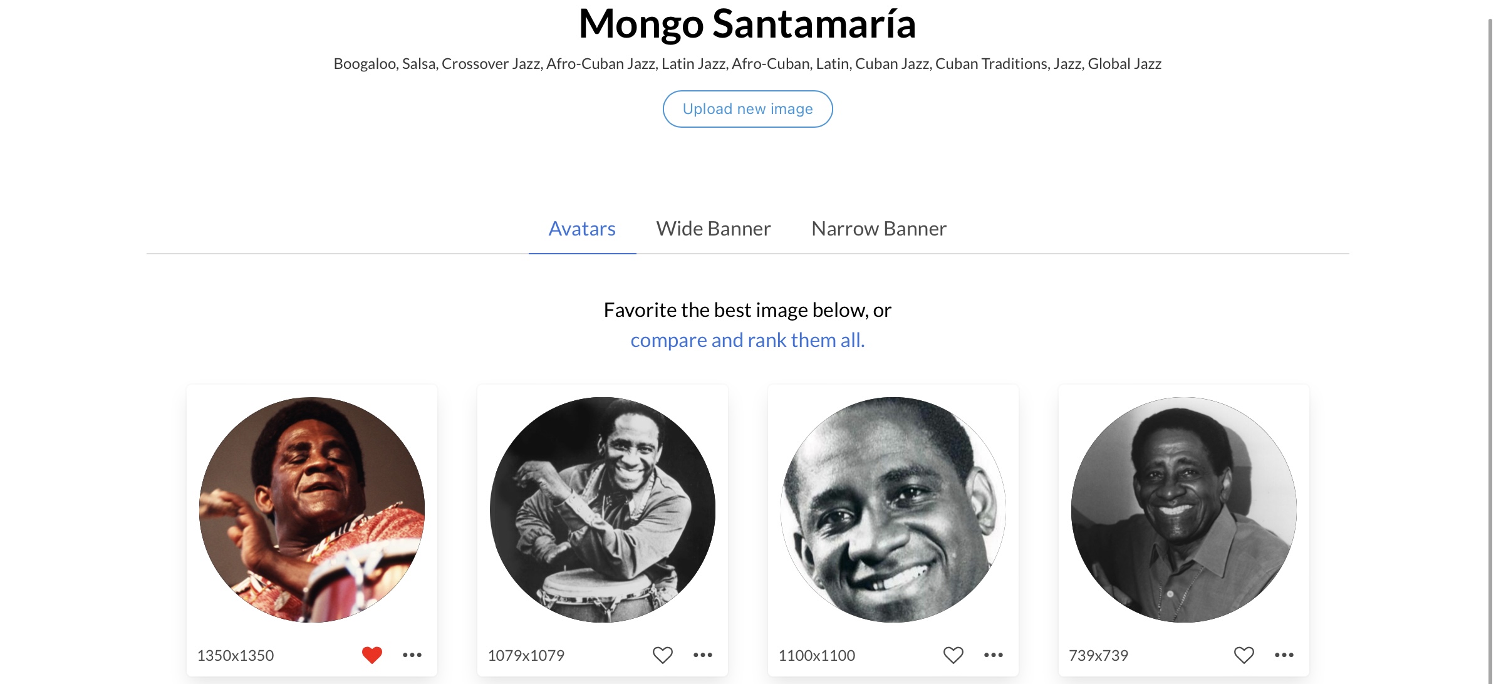
Task: Switch to the Narrow Banner tab
Action: click(x=879, y=229)
